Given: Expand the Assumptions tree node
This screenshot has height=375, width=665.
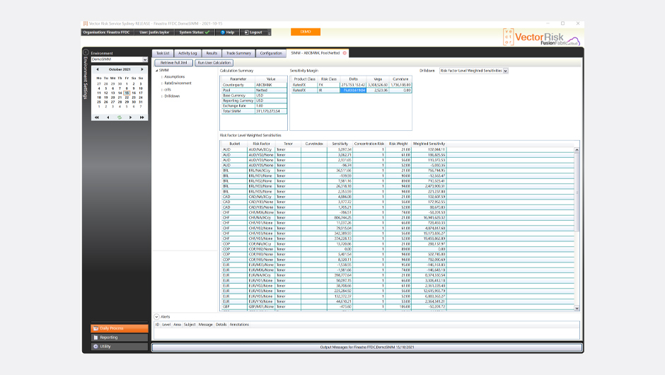Looking at the screenshot, I should tap(162, 77).
